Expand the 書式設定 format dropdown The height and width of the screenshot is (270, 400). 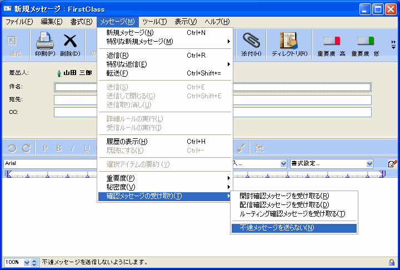(x=369, y=164)
